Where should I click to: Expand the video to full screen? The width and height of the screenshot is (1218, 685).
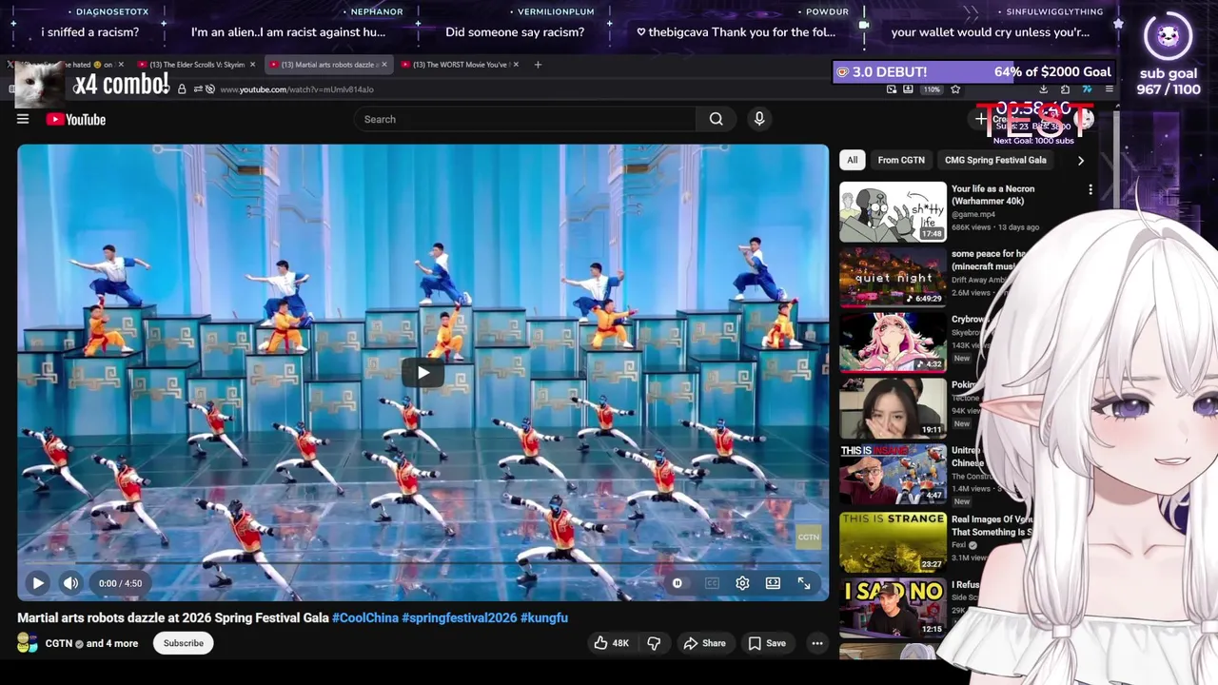click(x=804, y=583)
